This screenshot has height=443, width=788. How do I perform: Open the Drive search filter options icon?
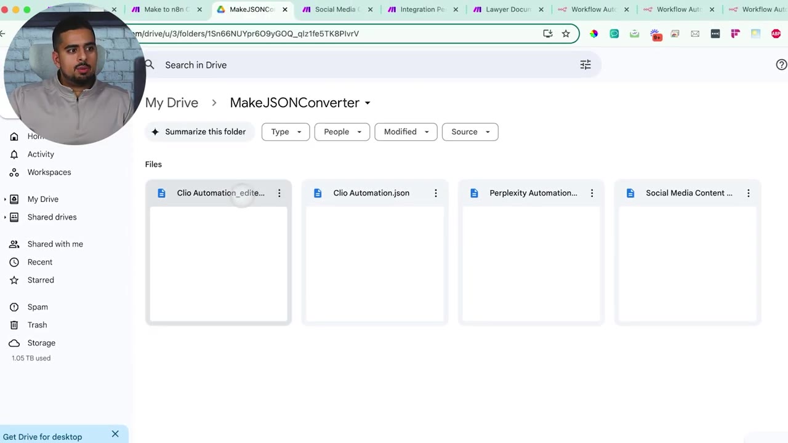(585, 65)
